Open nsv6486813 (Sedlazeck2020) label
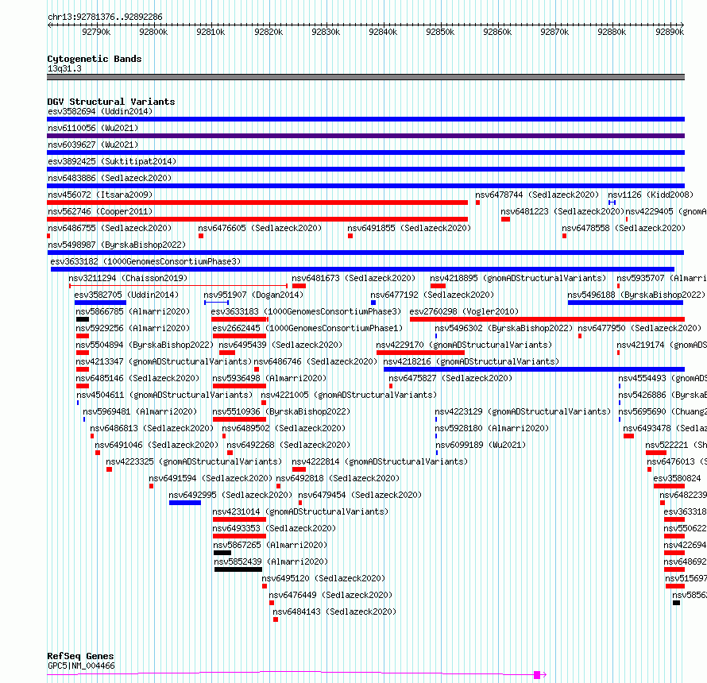707x683 pixels. coord(152,428)
